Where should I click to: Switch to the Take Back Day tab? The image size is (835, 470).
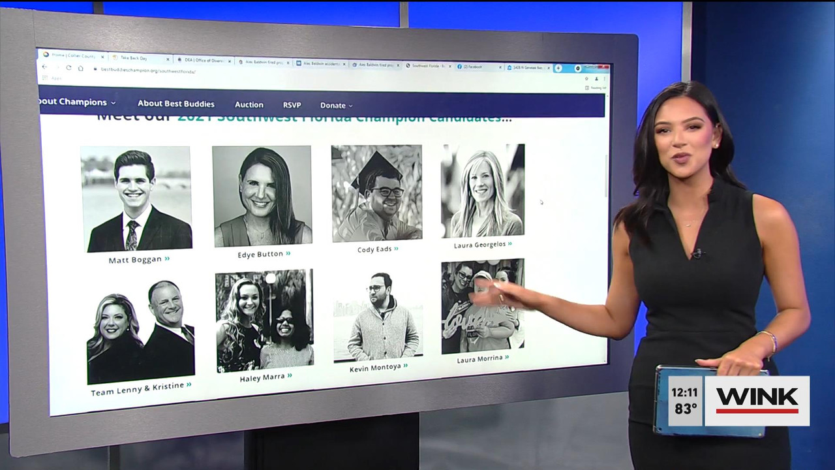point(141,58)
